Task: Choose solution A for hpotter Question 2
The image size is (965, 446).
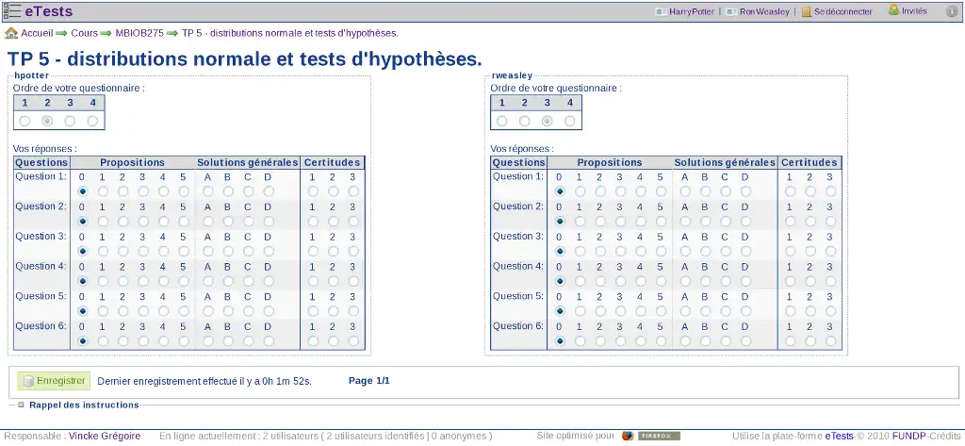Action: click(208, 222)
